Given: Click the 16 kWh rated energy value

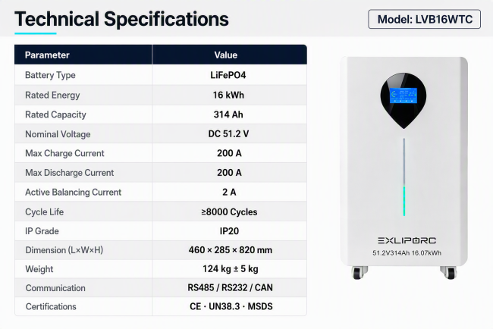Looking at the screenshot, I should (228, 95).
